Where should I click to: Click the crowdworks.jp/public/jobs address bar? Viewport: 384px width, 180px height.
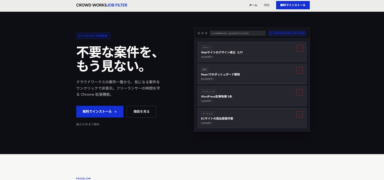pyautogui.click(x=238, y=33)
